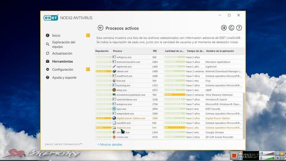Open Exploración del equipo
Screen dimensions: 286x161
point(63,44)
